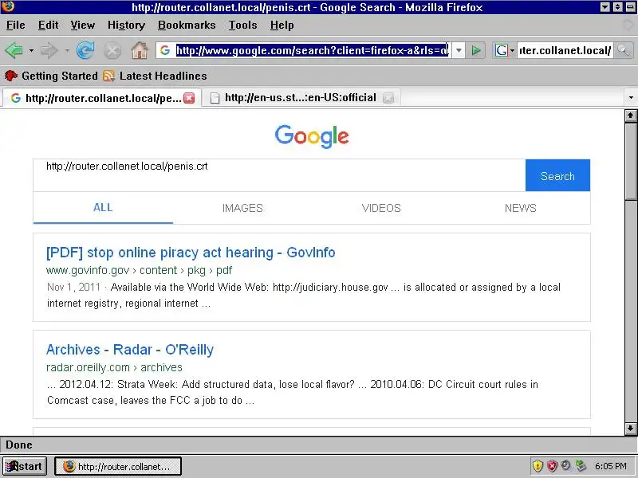Open the stop online piracy act hearing result

pyautogui.click(x=191, y=253)
